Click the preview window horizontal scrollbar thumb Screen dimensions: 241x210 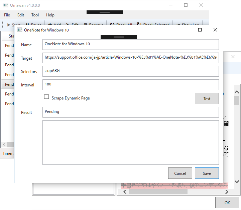[x=158, y=192]
